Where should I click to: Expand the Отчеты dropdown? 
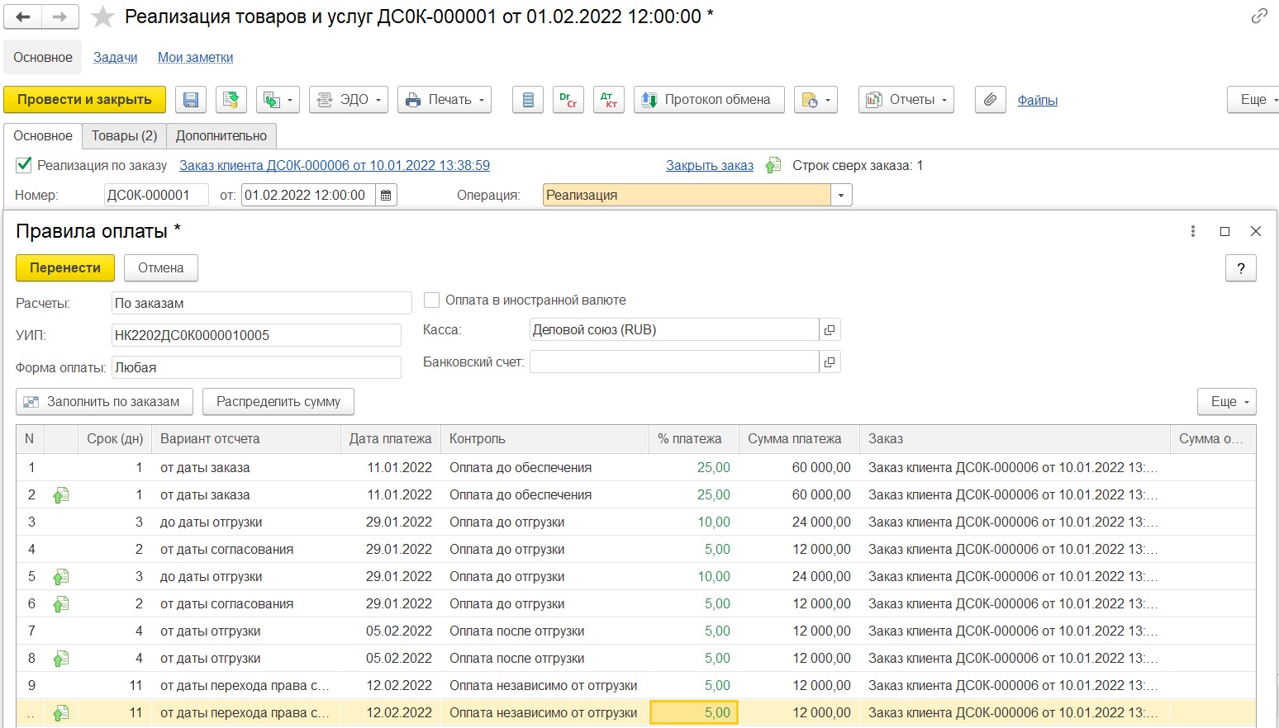pyautogui.click(x=906, y=100)
